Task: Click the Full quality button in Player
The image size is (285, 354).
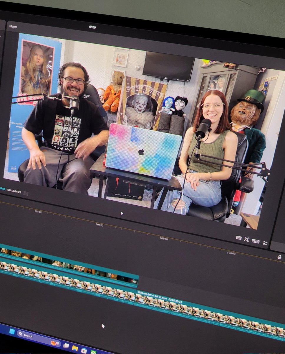Action: pos(238,238)
